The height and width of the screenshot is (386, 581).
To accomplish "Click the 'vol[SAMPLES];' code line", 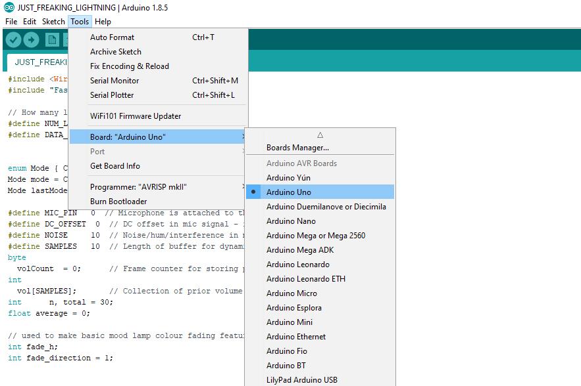I will [46, 291].
